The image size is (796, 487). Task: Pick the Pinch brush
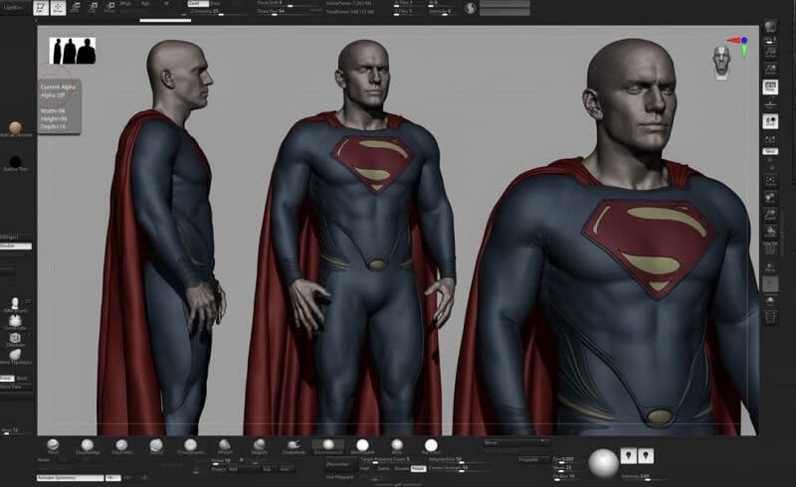[53, 446]
